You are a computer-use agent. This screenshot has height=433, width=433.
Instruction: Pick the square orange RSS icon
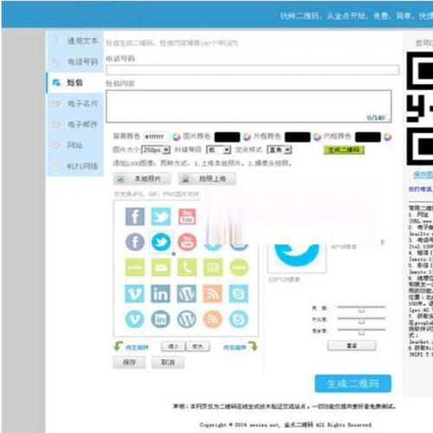(x=213, y=294)
